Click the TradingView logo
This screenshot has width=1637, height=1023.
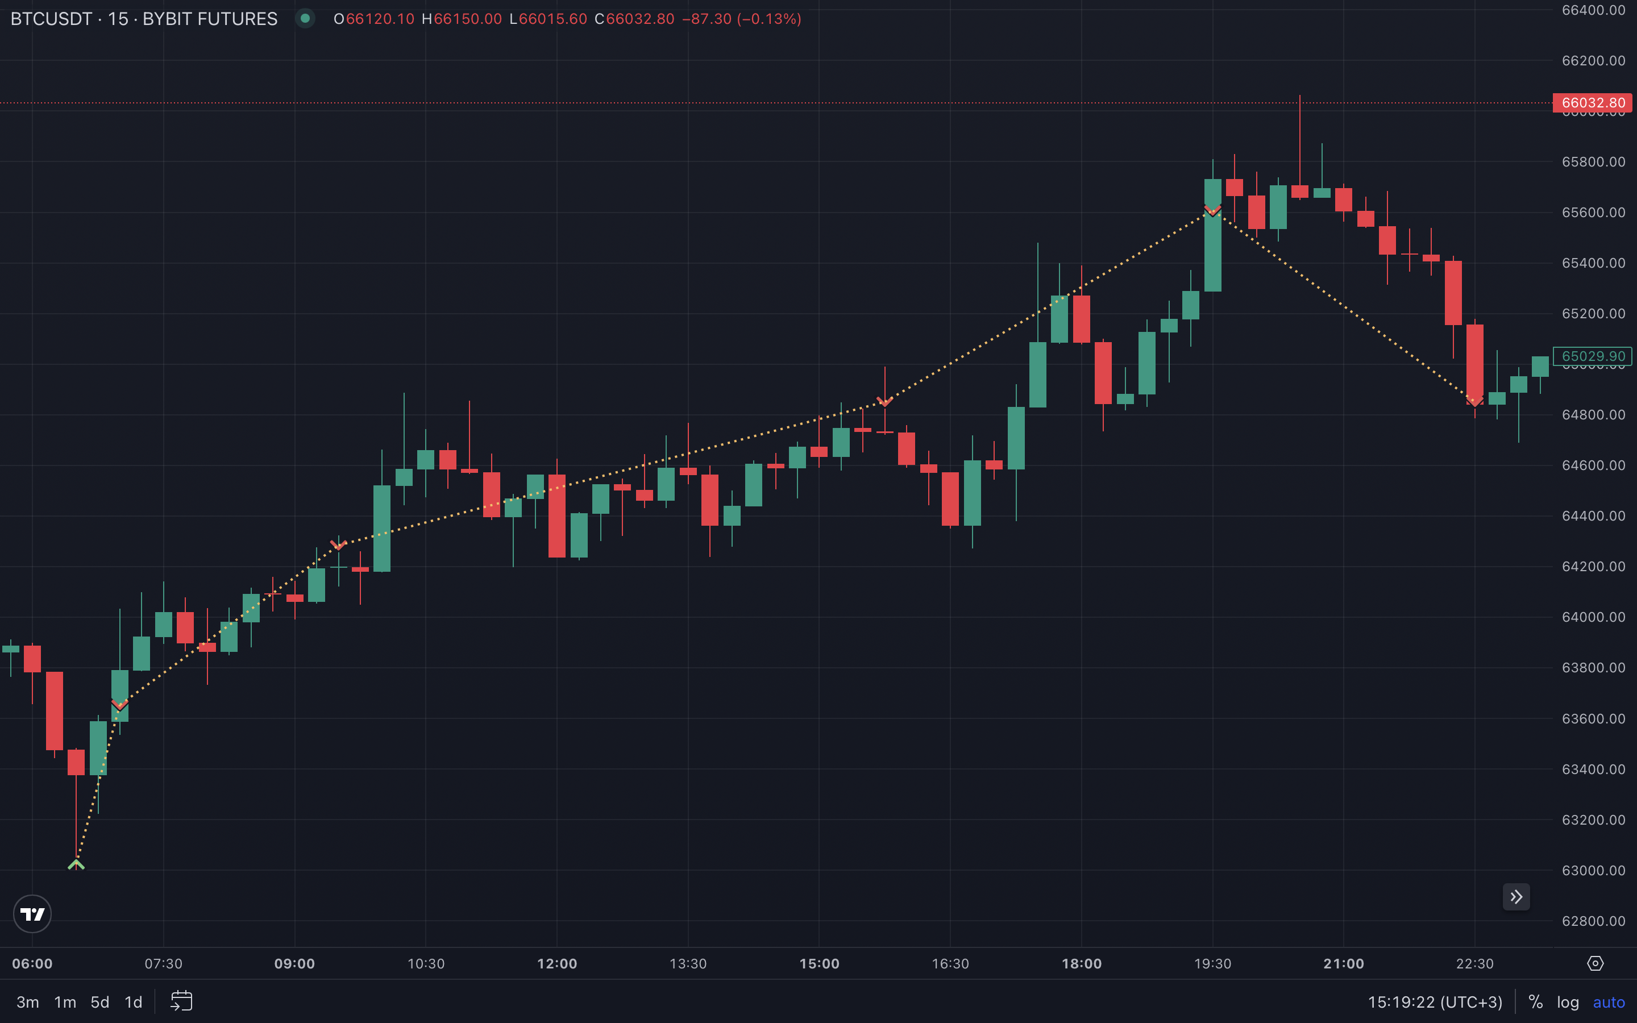coord(32,914)
